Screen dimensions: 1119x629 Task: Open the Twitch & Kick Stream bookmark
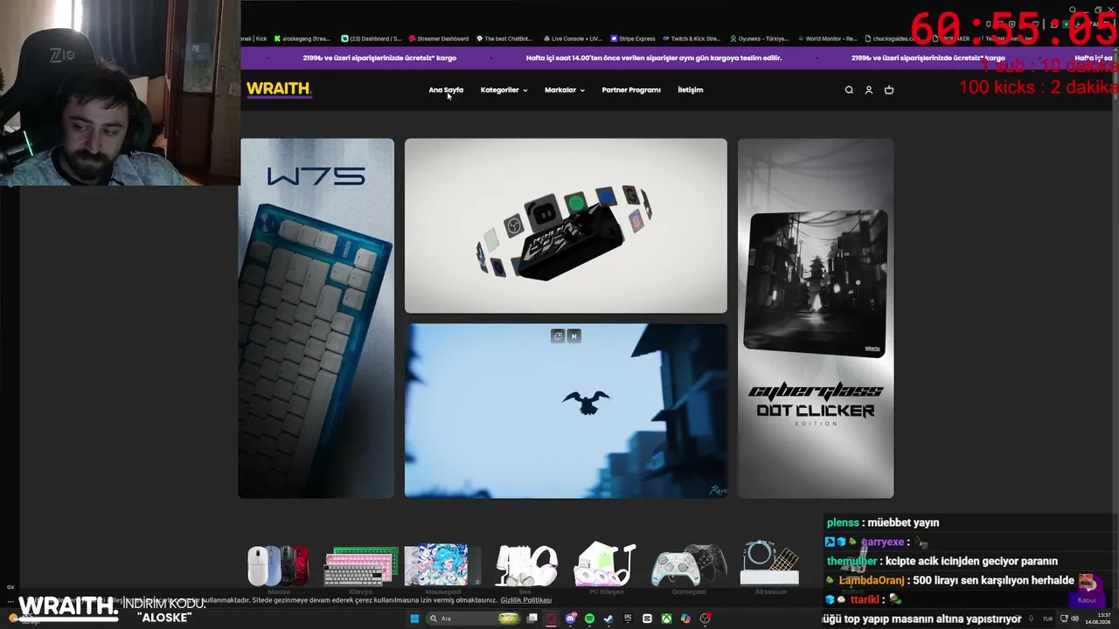(x=692, y=38)
